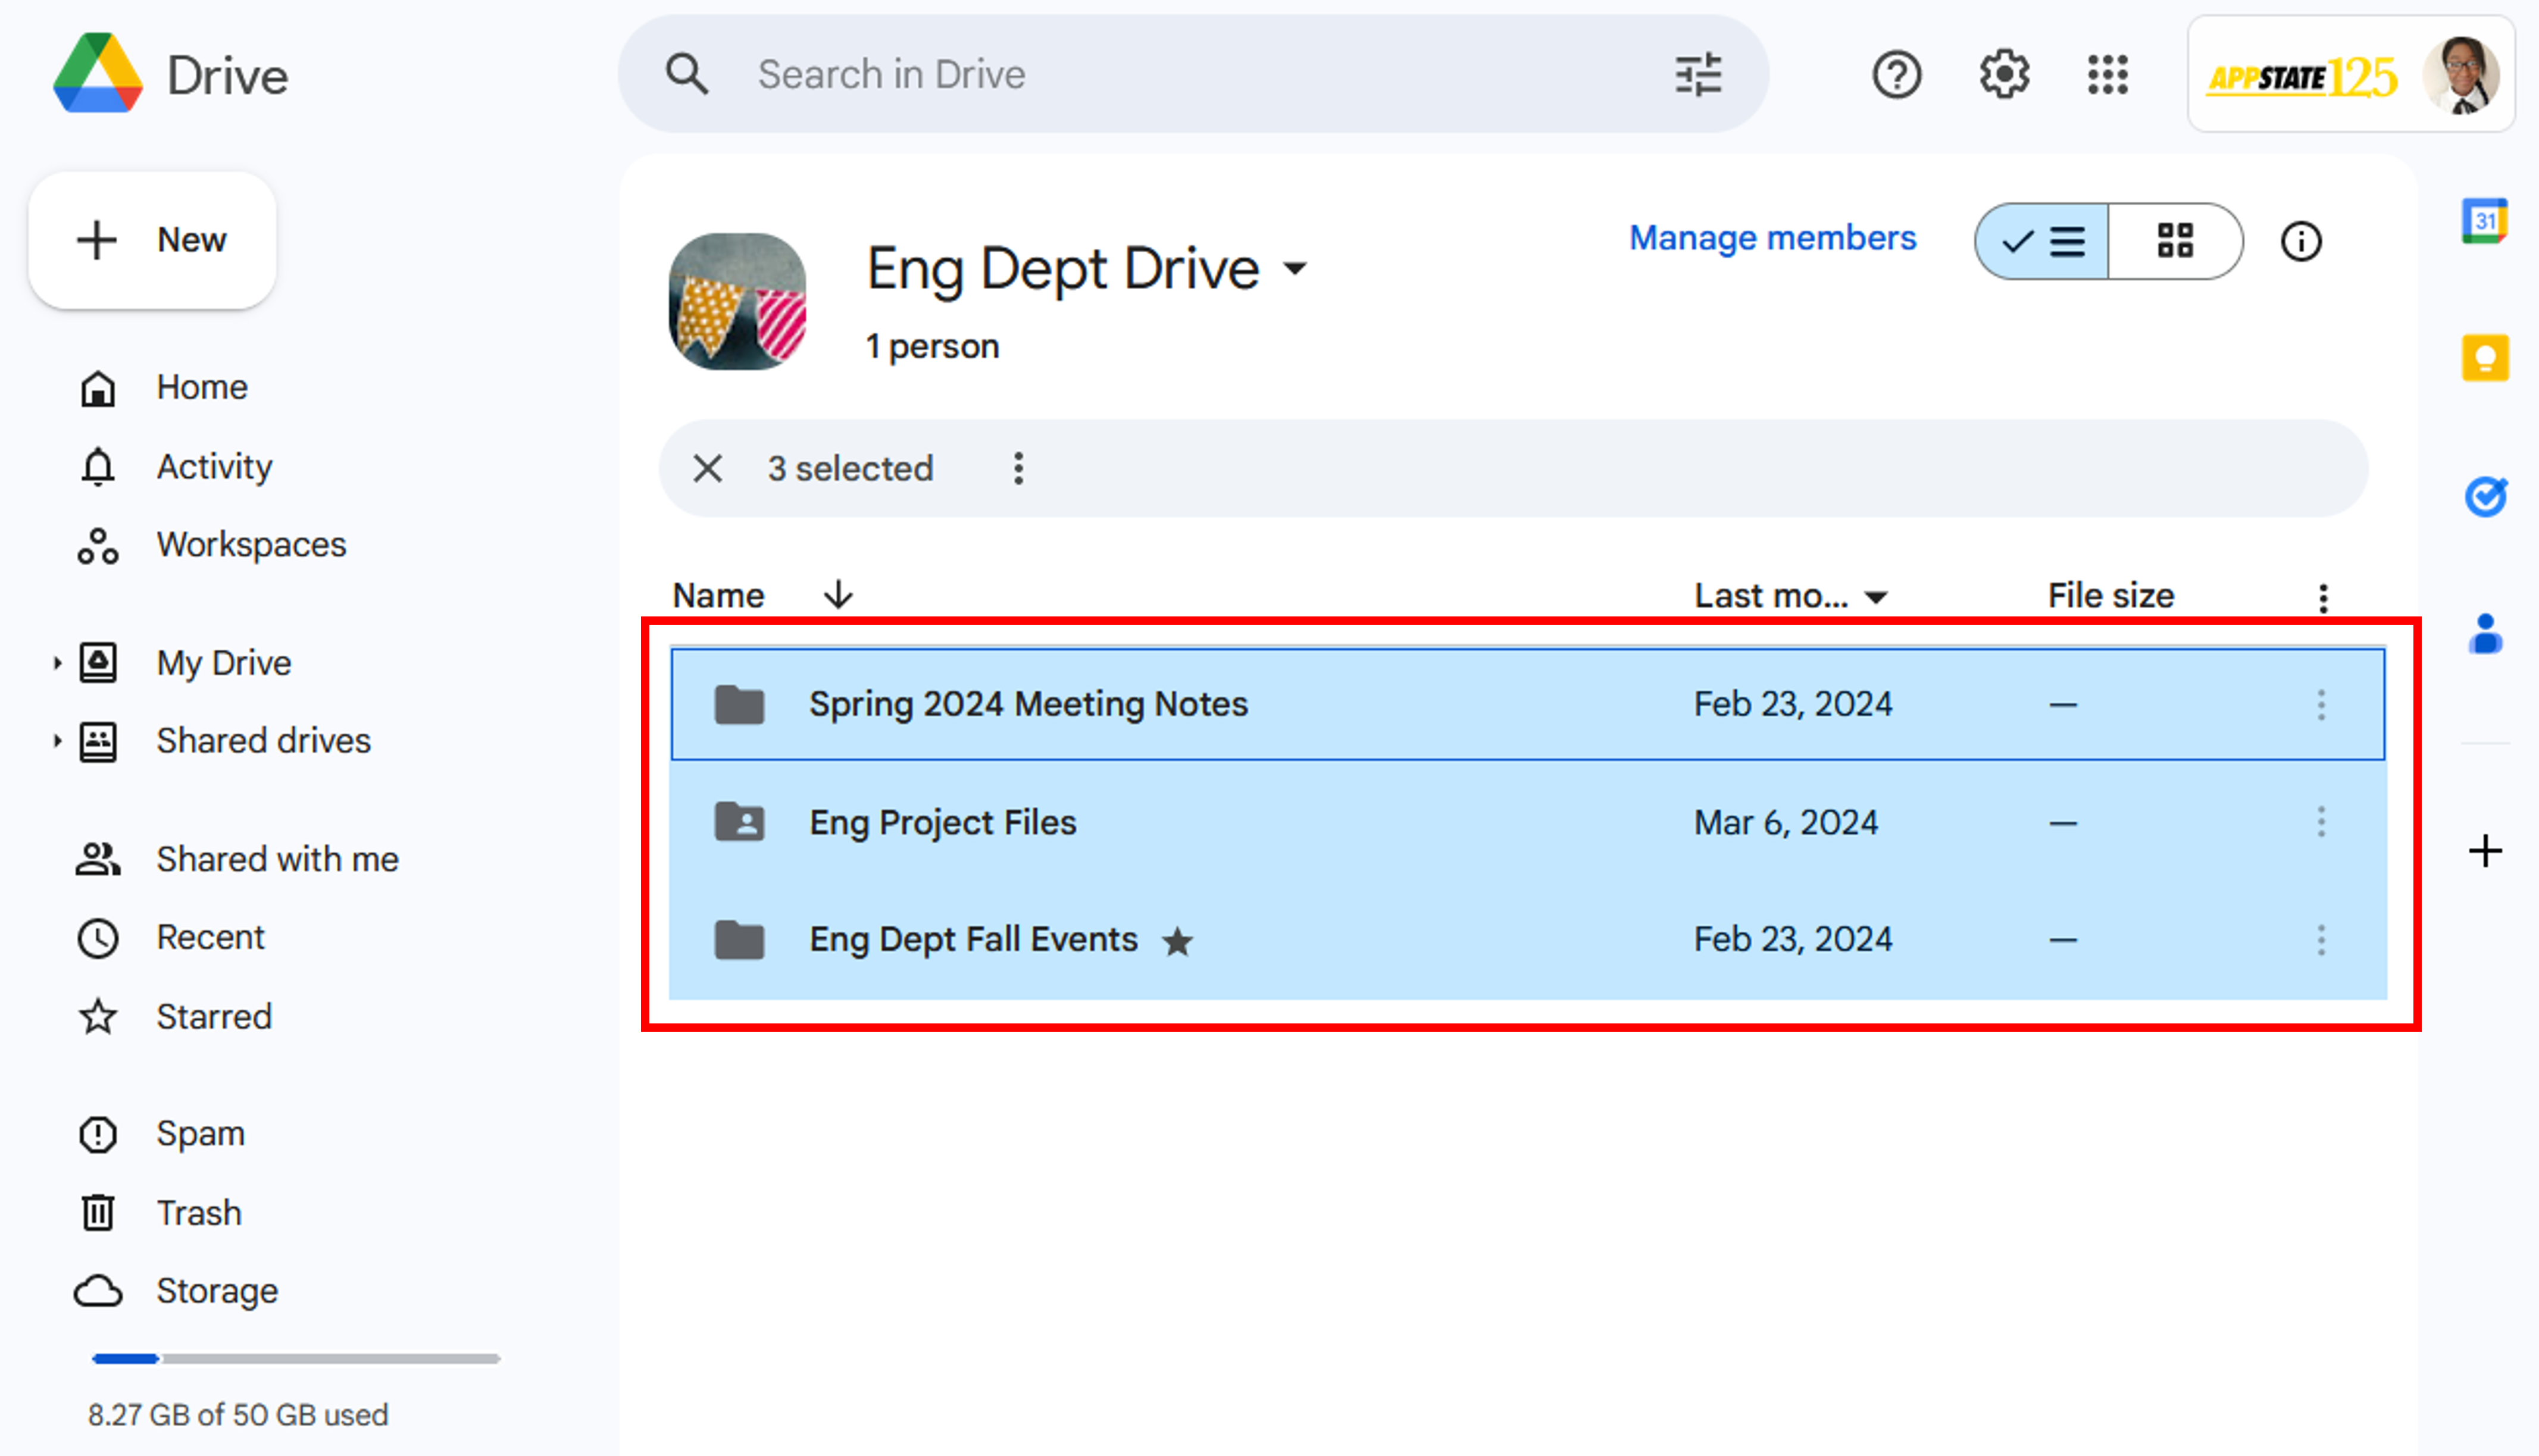Viewport: 2539px width, 1456px height.
Task: Open the Trash section
Action: (199, 1212)
